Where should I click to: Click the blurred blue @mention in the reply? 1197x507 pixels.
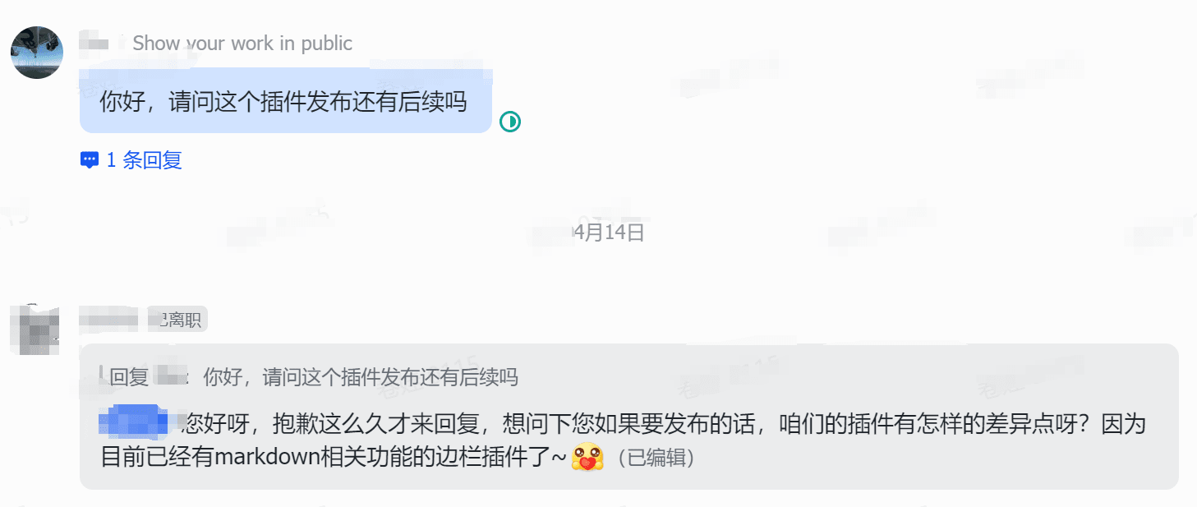point(133,423)
